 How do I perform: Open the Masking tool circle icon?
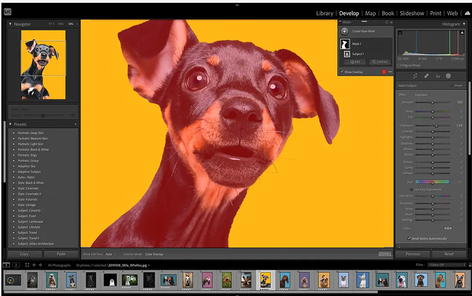[448, 76]
